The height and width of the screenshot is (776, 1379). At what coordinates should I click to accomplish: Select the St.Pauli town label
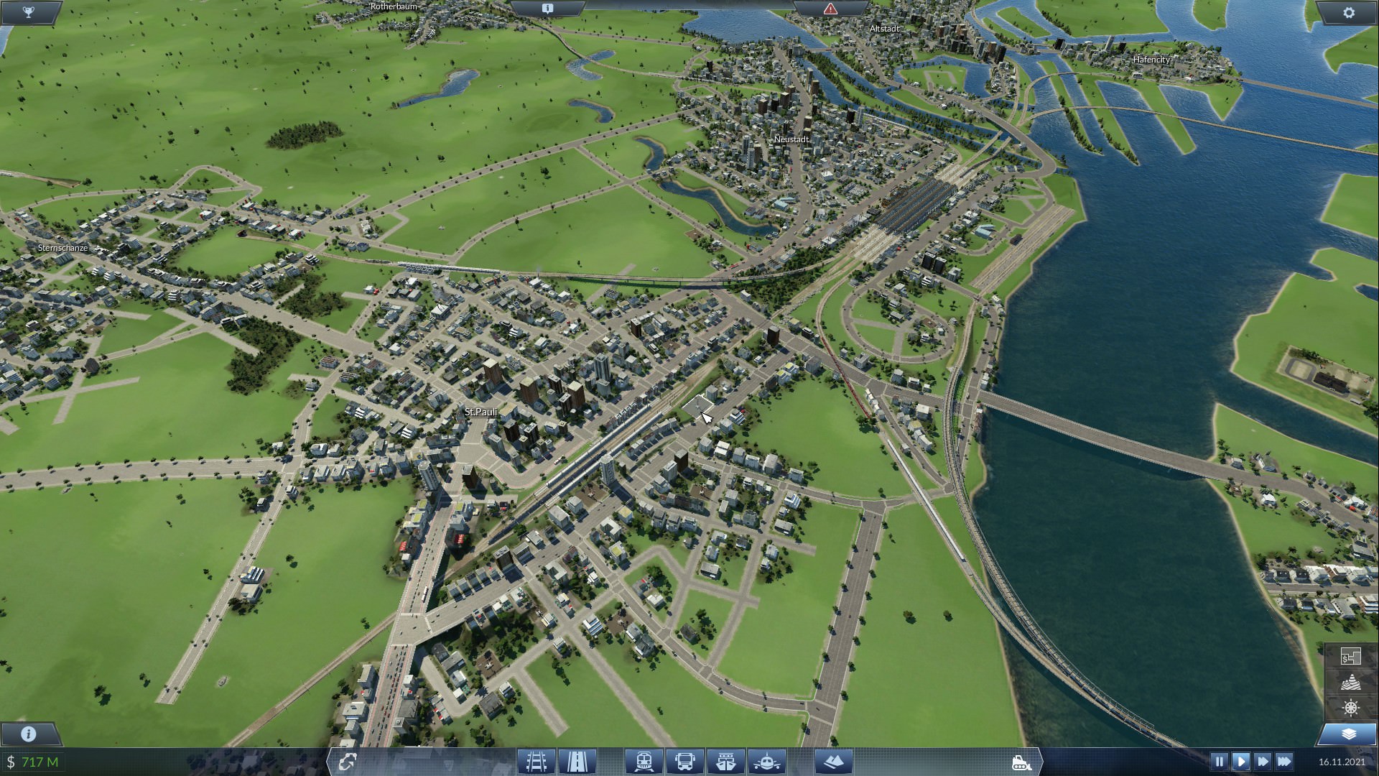[480, 412]
